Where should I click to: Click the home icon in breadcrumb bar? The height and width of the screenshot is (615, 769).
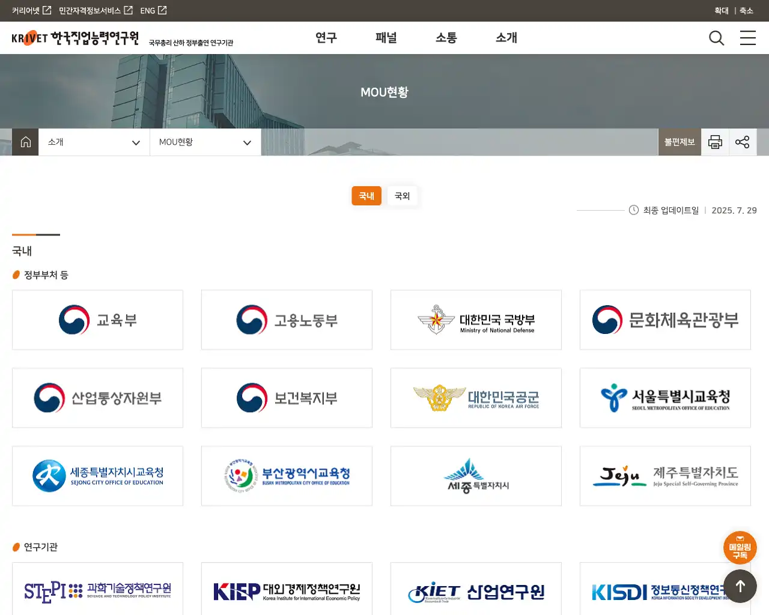pyautogui.click(x=25, y=142)
